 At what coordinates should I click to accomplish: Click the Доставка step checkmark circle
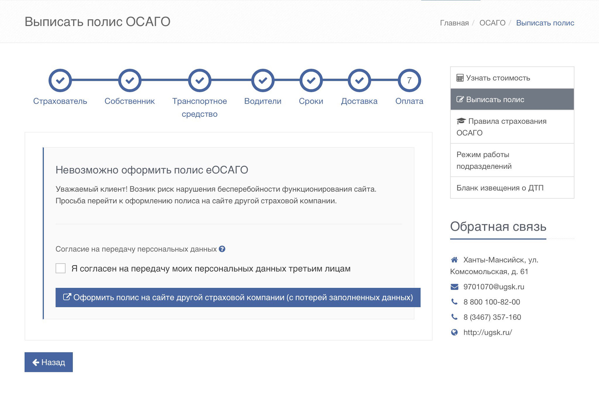point(359,80)
